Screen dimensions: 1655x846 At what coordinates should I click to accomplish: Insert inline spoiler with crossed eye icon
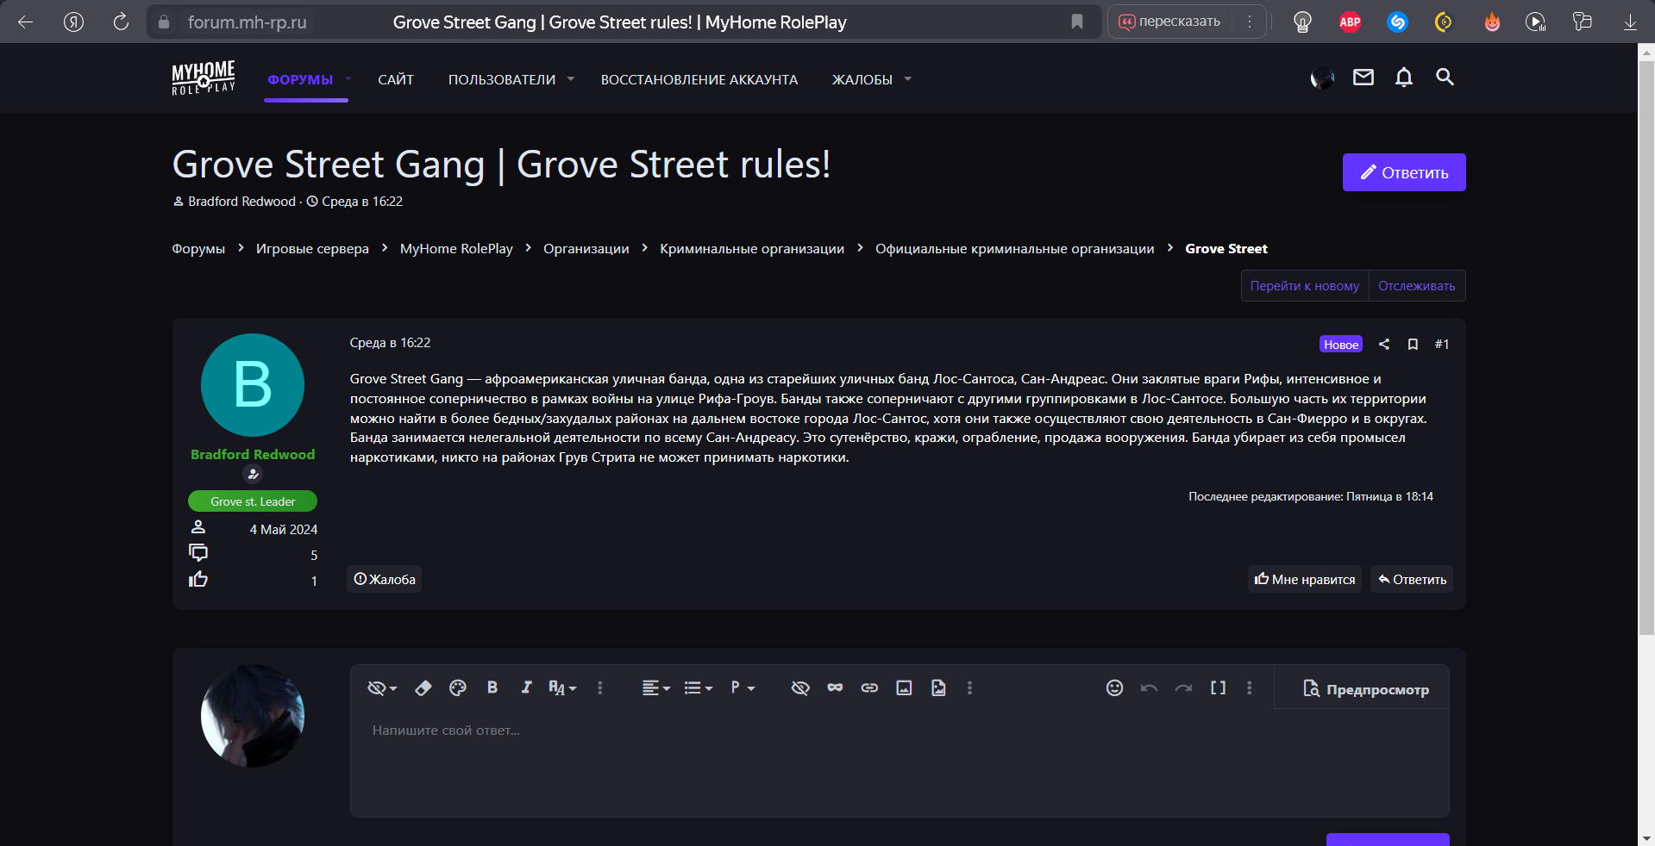[x=800, y=687]
